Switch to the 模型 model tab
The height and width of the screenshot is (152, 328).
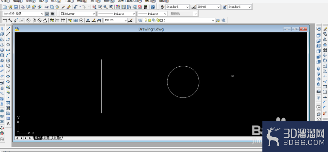38,138
